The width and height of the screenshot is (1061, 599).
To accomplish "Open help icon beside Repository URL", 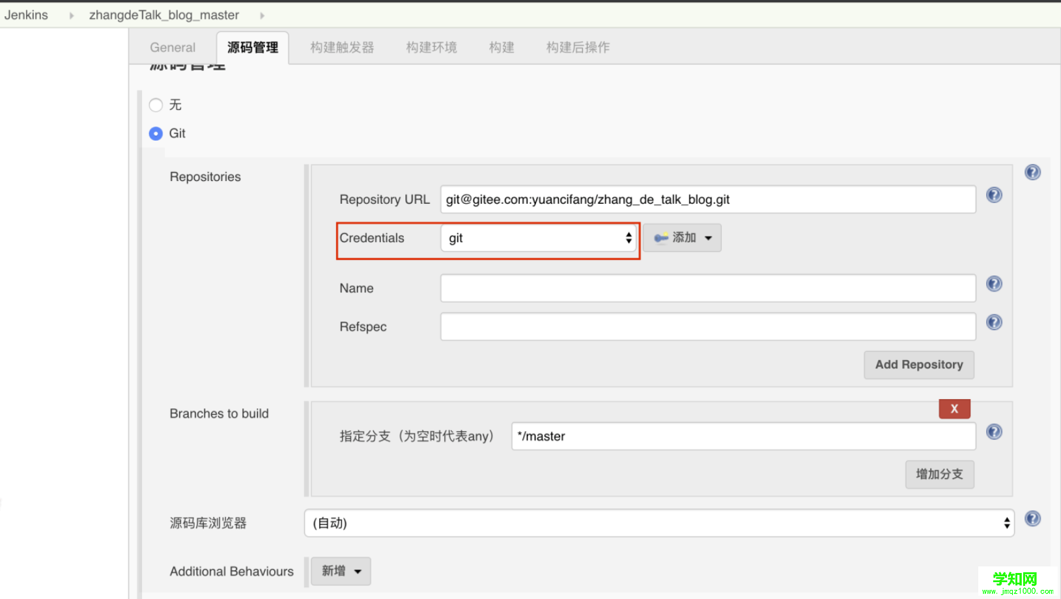I will pos(994,195).
